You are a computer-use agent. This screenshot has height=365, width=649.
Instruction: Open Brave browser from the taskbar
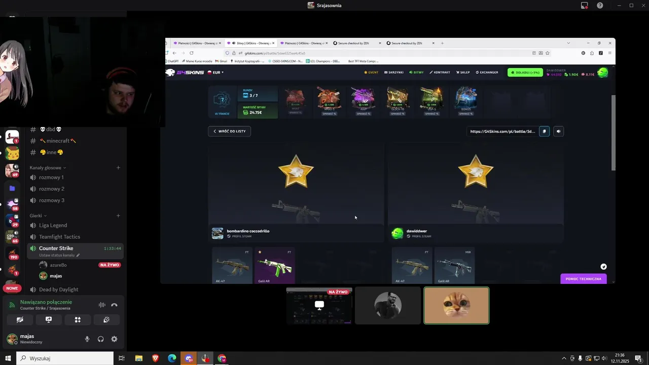coord(155,358)
